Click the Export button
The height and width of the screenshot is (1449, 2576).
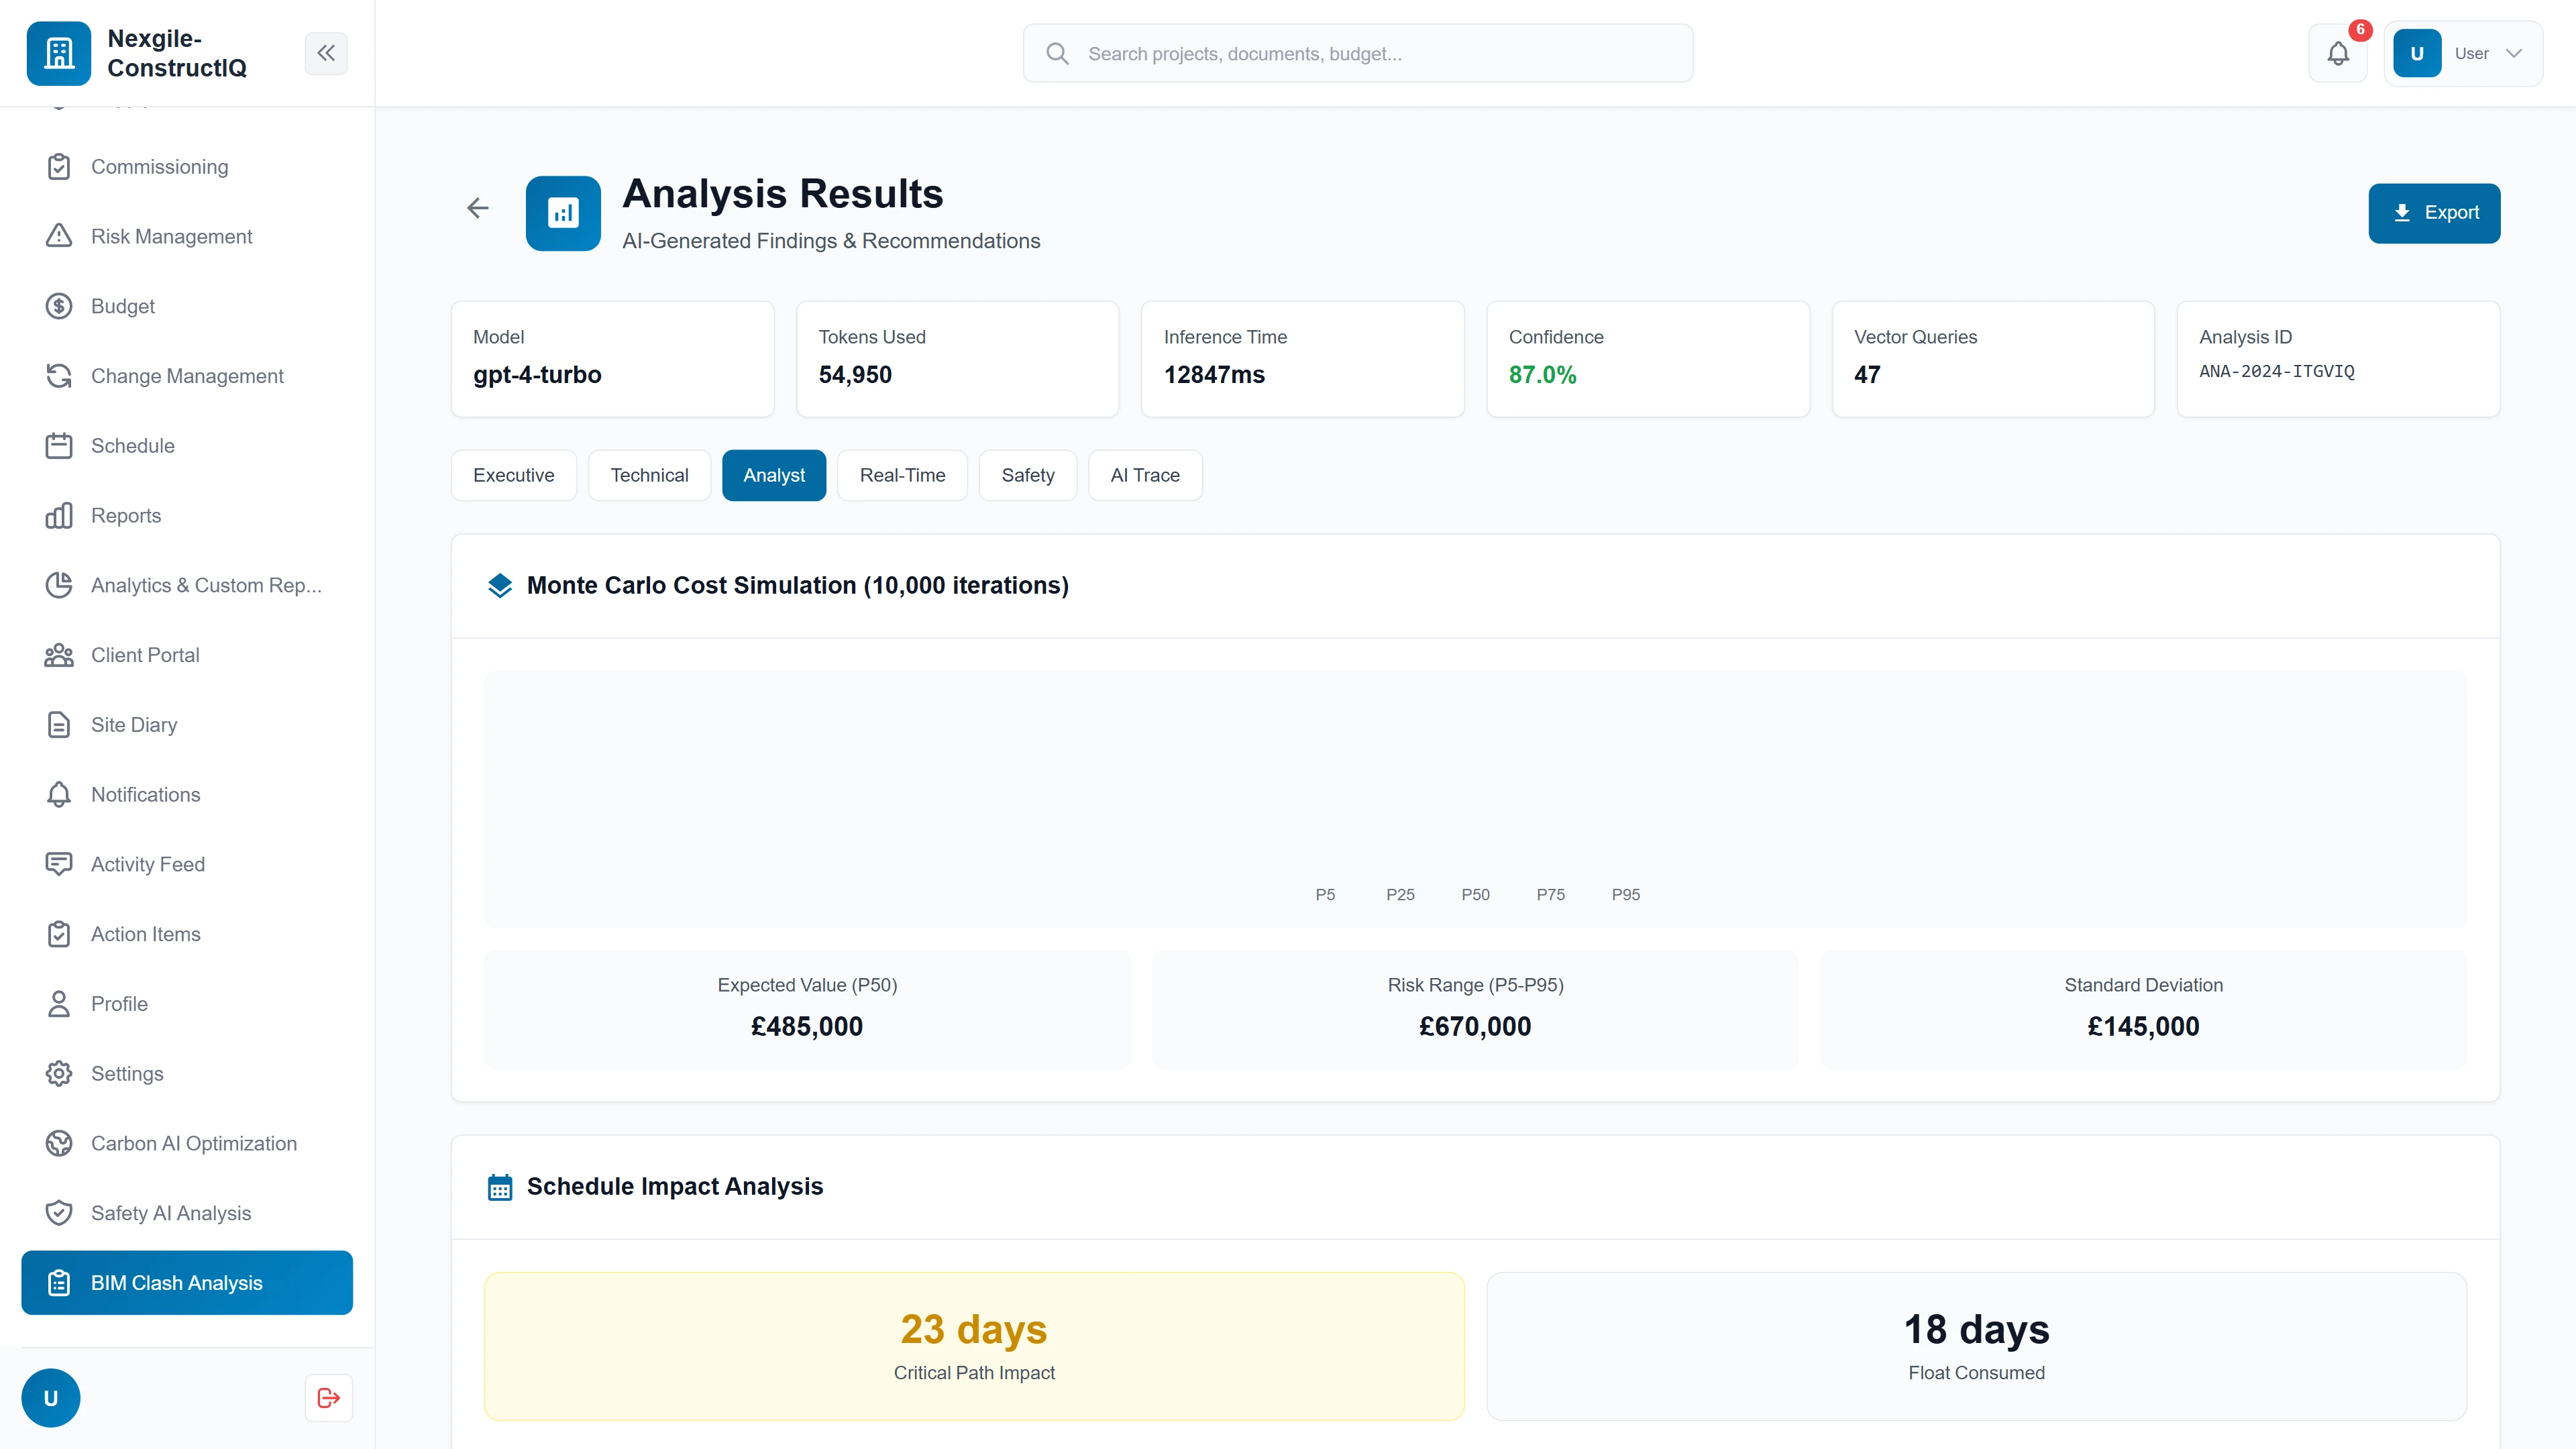tap(2433, 213)
